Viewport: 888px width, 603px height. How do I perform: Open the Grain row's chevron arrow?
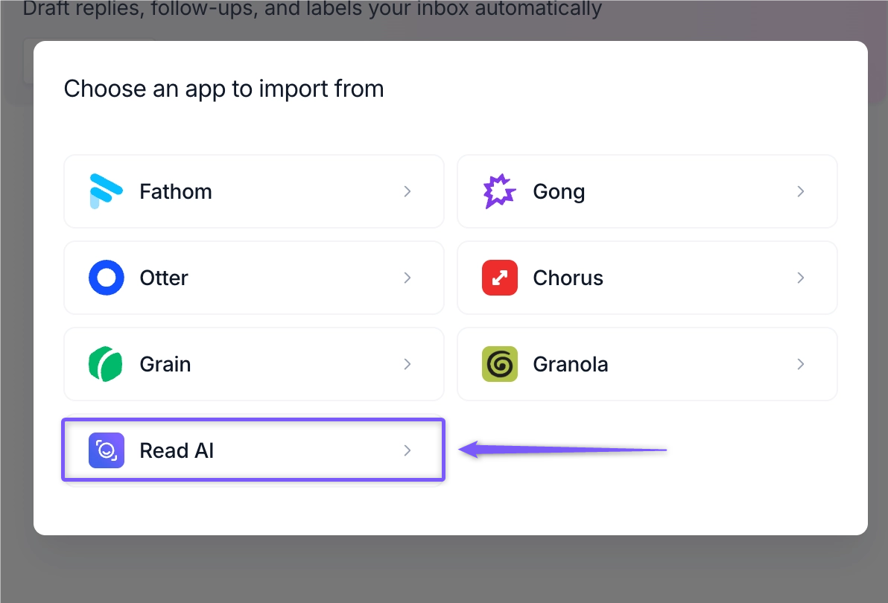click(407, 364)
